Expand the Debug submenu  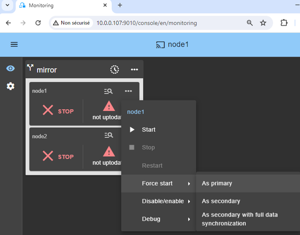(x=151, y=219)
